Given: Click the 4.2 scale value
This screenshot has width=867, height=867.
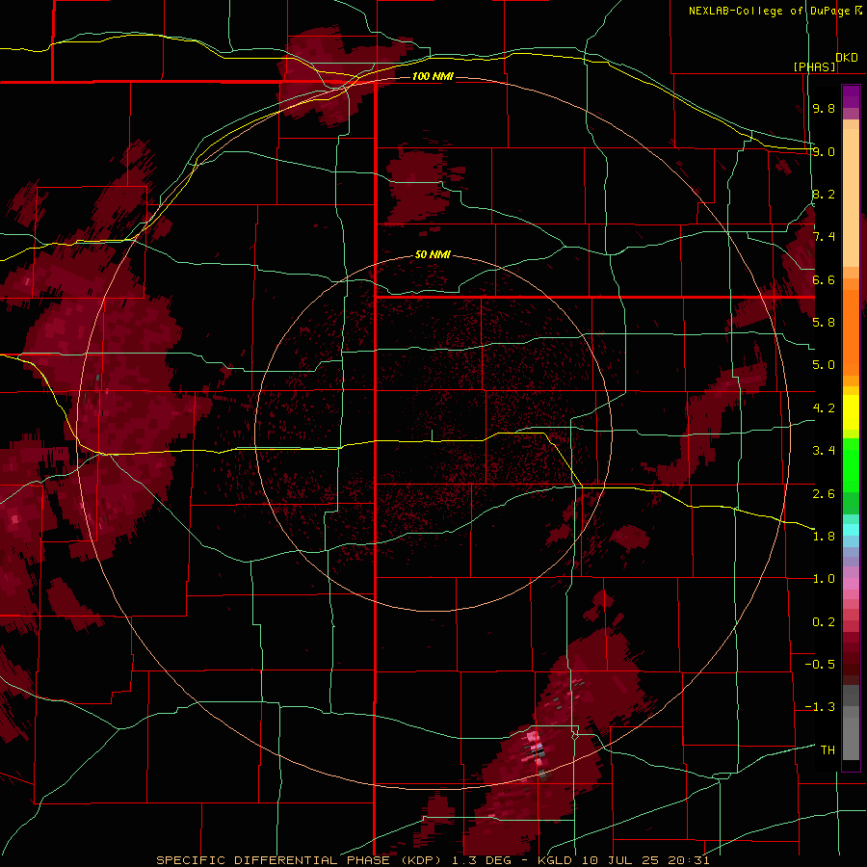Looking at the screenshot, I should tap(824, 408).
